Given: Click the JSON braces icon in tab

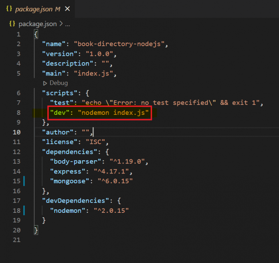Looking at the screenshot, I should click(9, 9).
